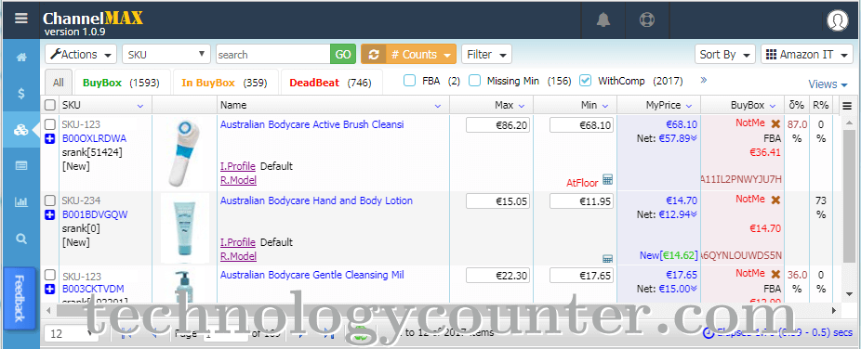
Task: Open the Filter dropdown
Action: click(x=486, y=54)
